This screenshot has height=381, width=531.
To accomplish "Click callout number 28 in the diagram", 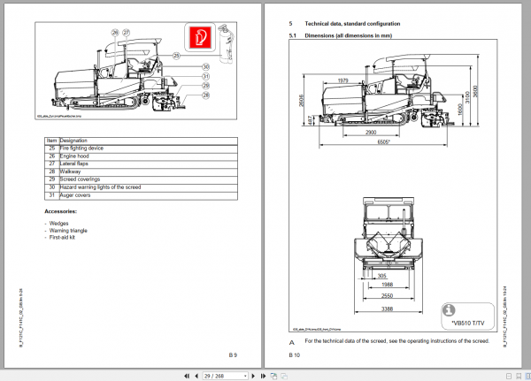I will (205, 95).
